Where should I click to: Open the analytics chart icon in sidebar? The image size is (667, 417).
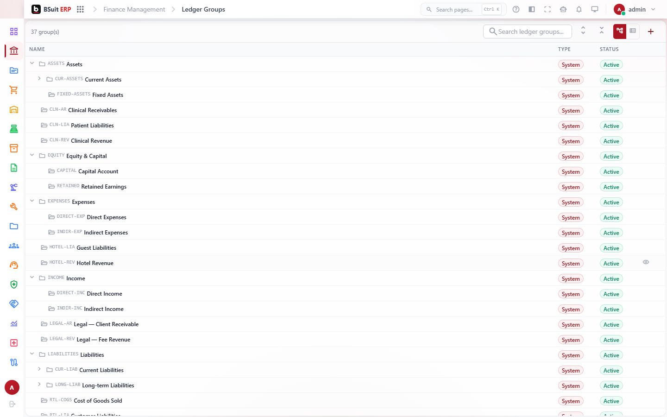pyautogui.click(x=14, y=323)
